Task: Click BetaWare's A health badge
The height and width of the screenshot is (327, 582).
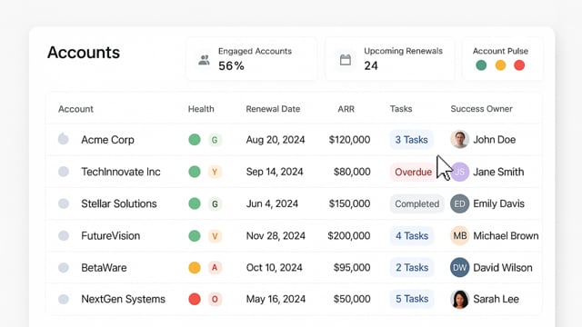Action: [x=215, y=268]
